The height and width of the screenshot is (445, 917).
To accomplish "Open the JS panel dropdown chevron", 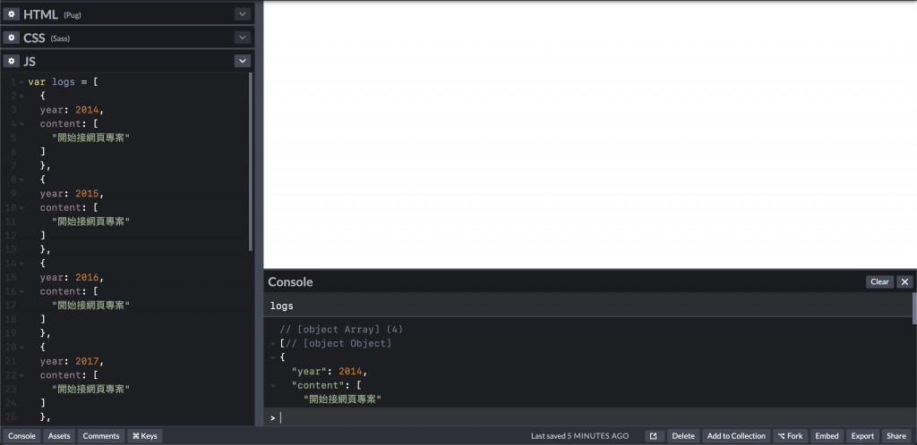I will (242, 61).
